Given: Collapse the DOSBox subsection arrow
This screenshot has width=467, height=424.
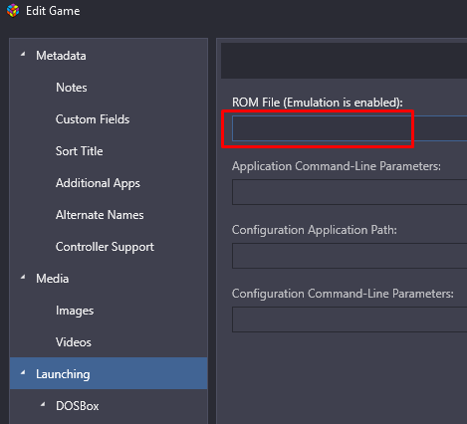Looking at the screenshot, I should (43, 404).
